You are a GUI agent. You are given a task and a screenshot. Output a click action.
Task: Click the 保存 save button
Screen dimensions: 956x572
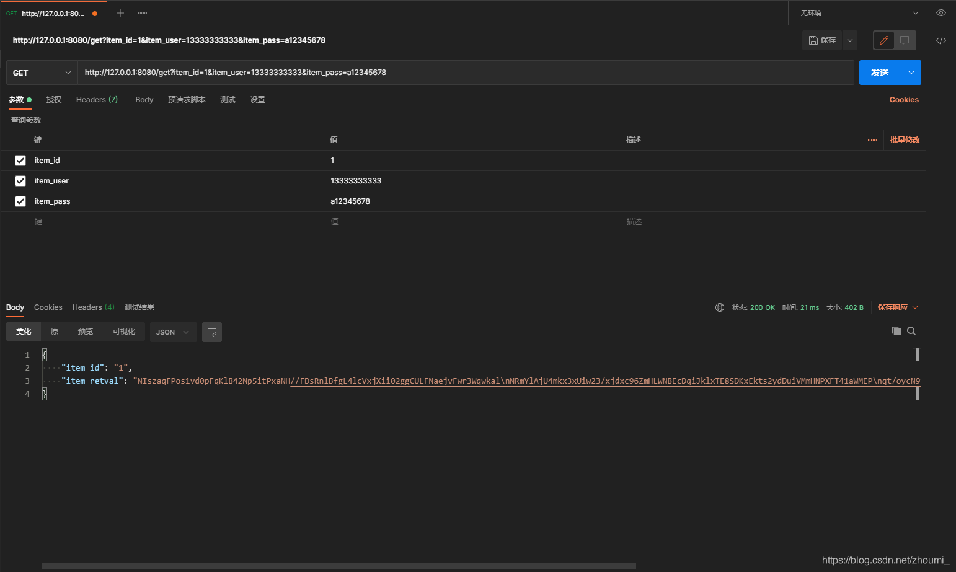pyautogui.click(x=822, y=40)
